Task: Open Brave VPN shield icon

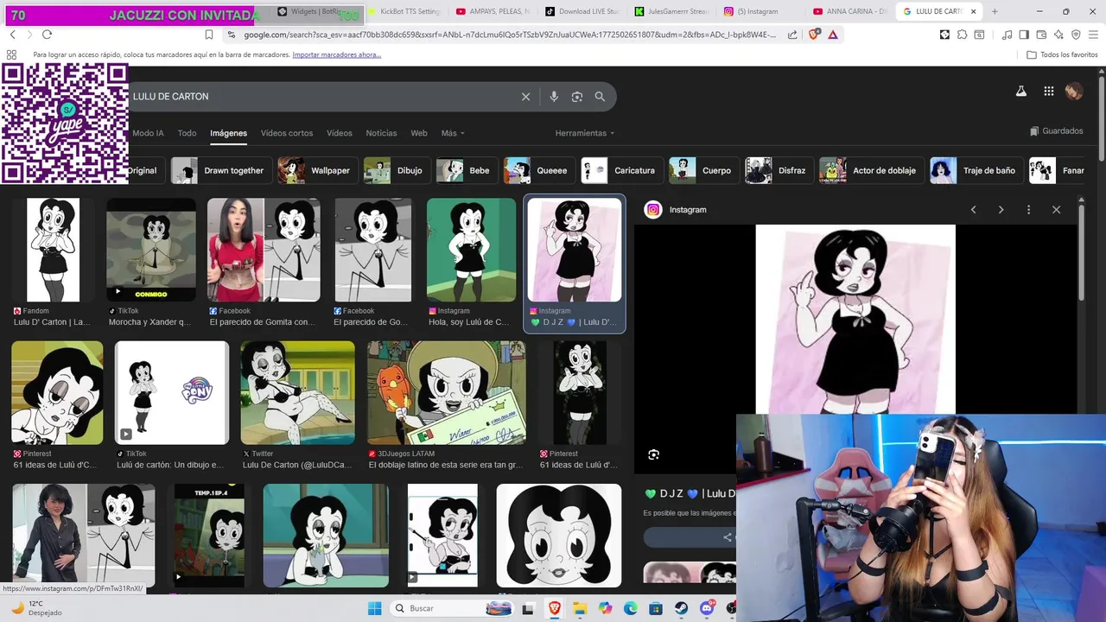Action: tap(1076, 35)
